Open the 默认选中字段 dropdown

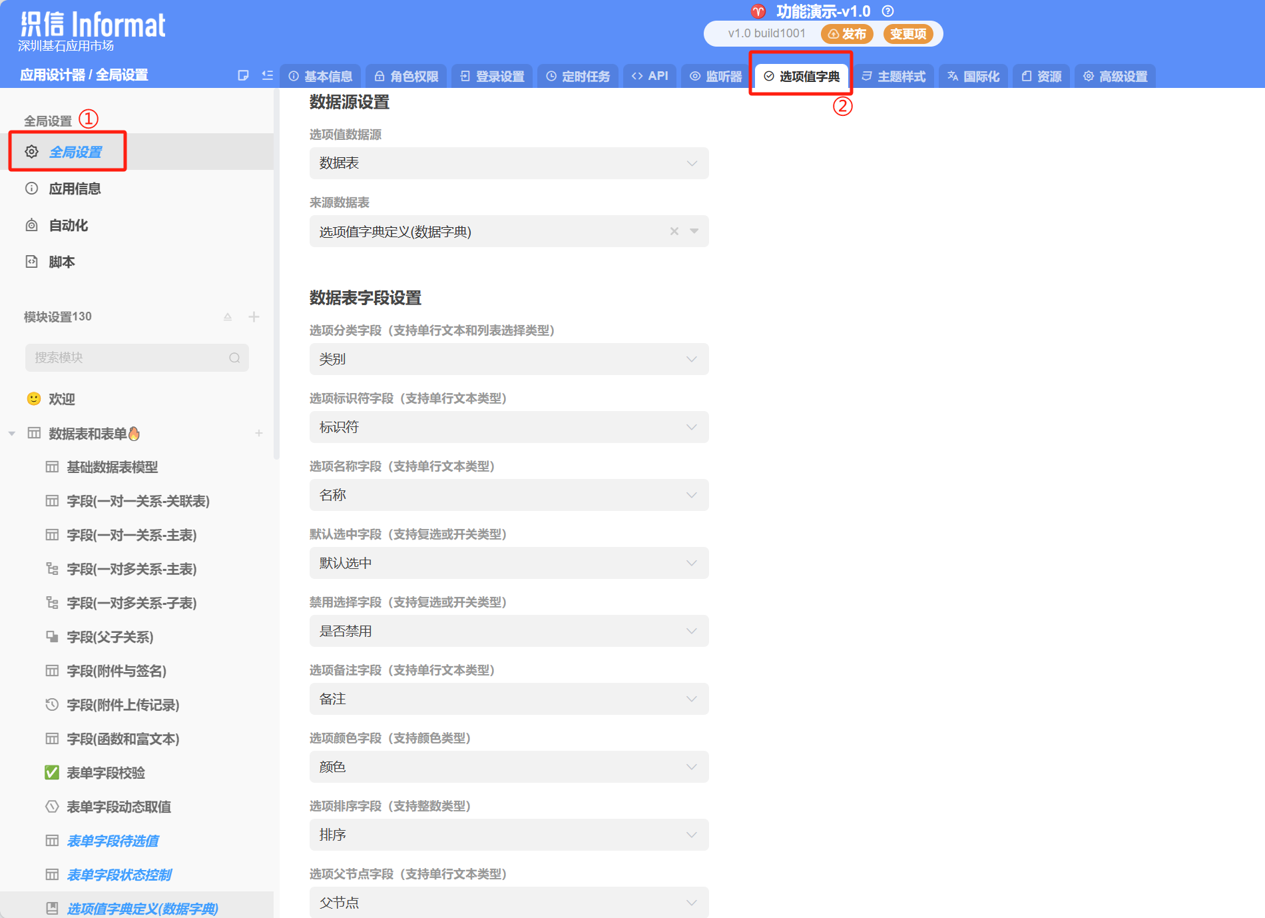[x=509, y=563]
